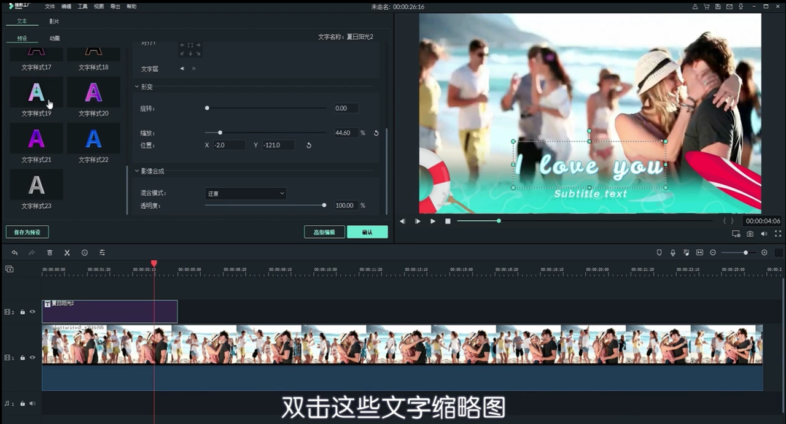Click the Redo arrow icon
Image resolution: width=786 pixels, height=424 pixels.
pos(32,252)
